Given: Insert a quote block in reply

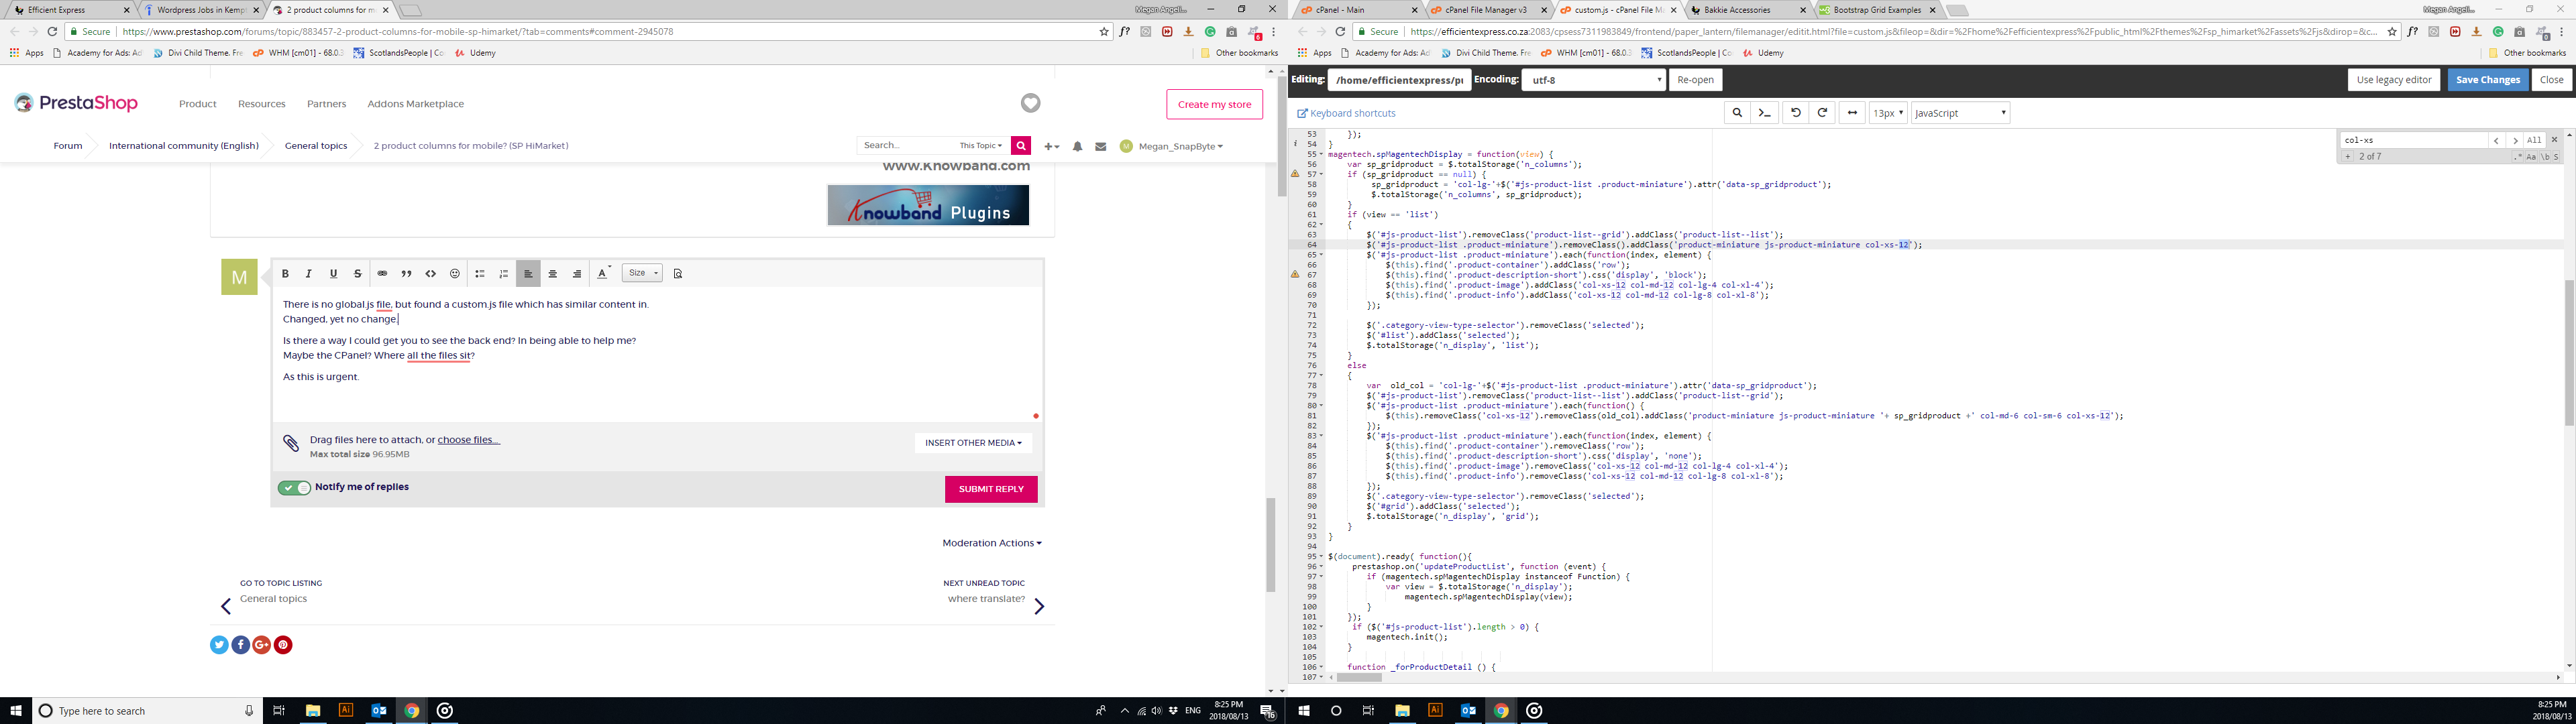Looking at the screenshot, I should point(406,273).
